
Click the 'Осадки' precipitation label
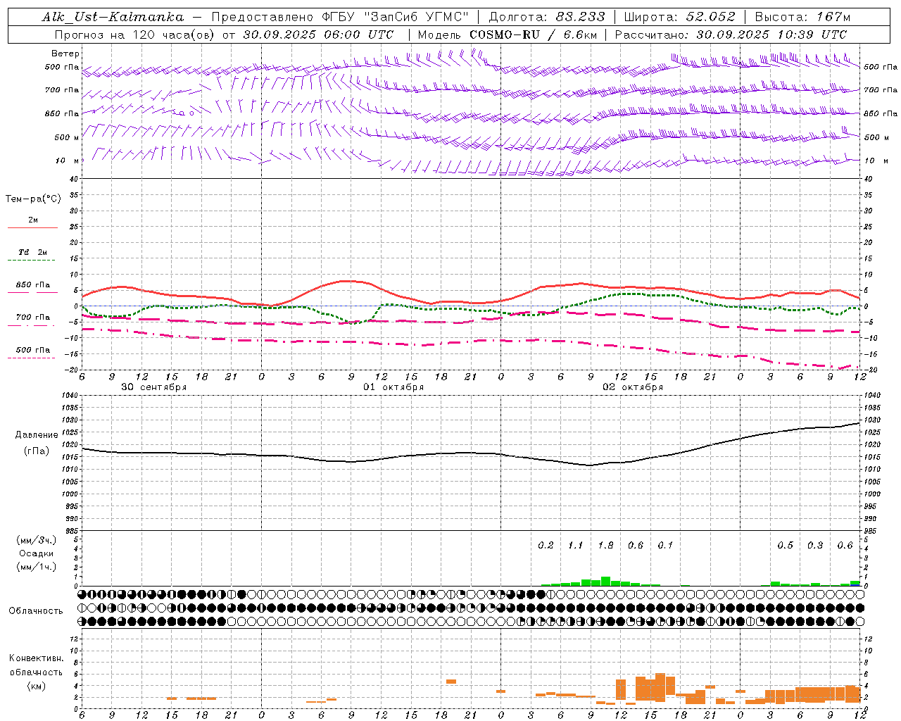37,553
